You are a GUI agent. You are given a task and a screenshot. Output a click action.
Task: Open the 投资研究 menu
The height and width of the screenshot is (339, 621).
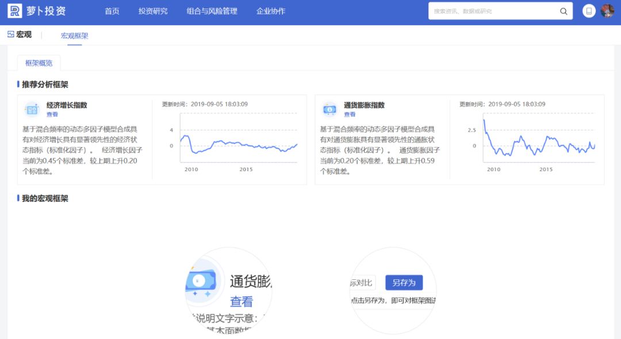pyautogui.click(x=153, y=11)
